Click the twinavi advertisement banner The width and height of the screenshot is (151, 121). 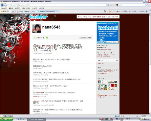[108, 33]
